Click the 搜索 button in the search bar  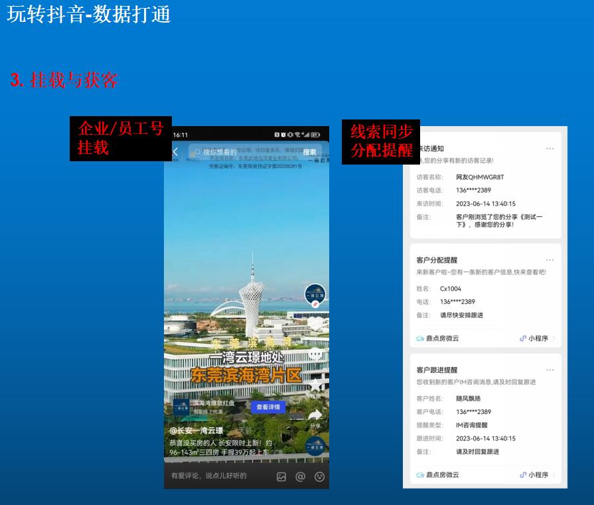[x=310, y=152]
